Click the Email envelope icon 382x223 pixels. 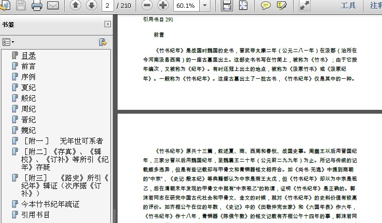point(52,6)
